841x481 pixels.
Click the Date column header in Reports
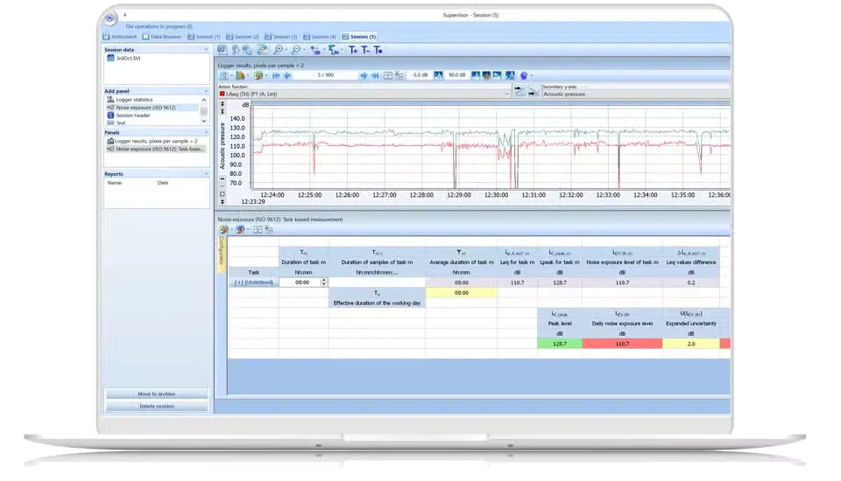coord(163,183)
